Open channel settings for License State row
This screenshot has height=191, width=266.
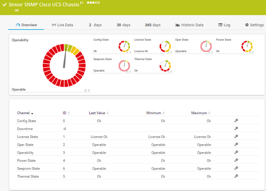click(236, 137)
